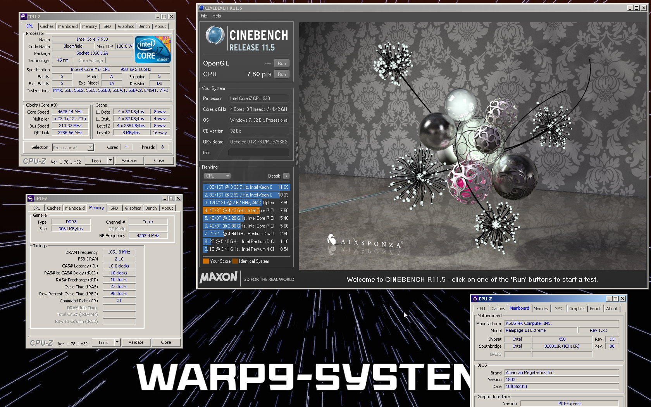Click Close button in CPU-Z Memory window
This screenshot has width=651, height=407.
(166, 342)
